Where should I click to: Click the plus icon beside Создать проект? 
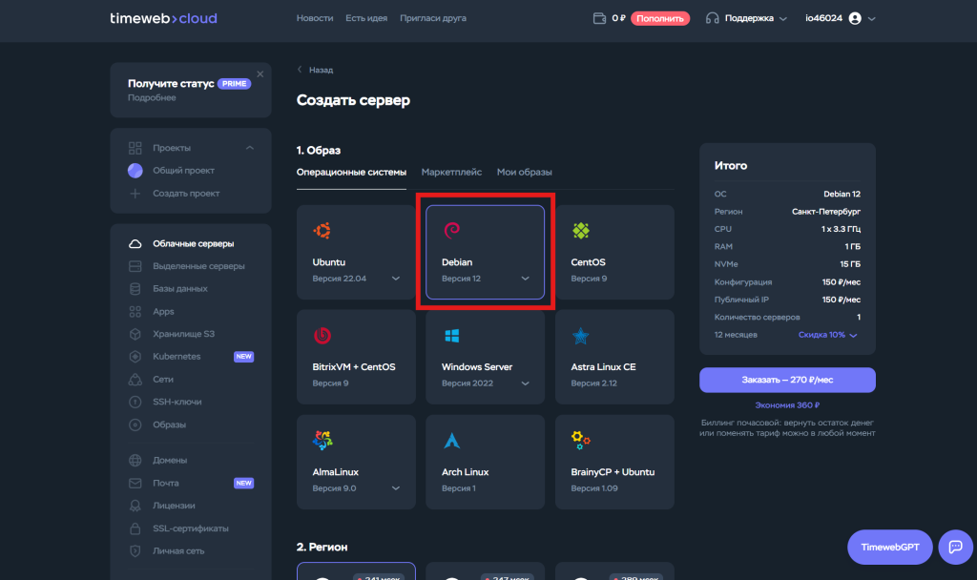tap(135, 193)
